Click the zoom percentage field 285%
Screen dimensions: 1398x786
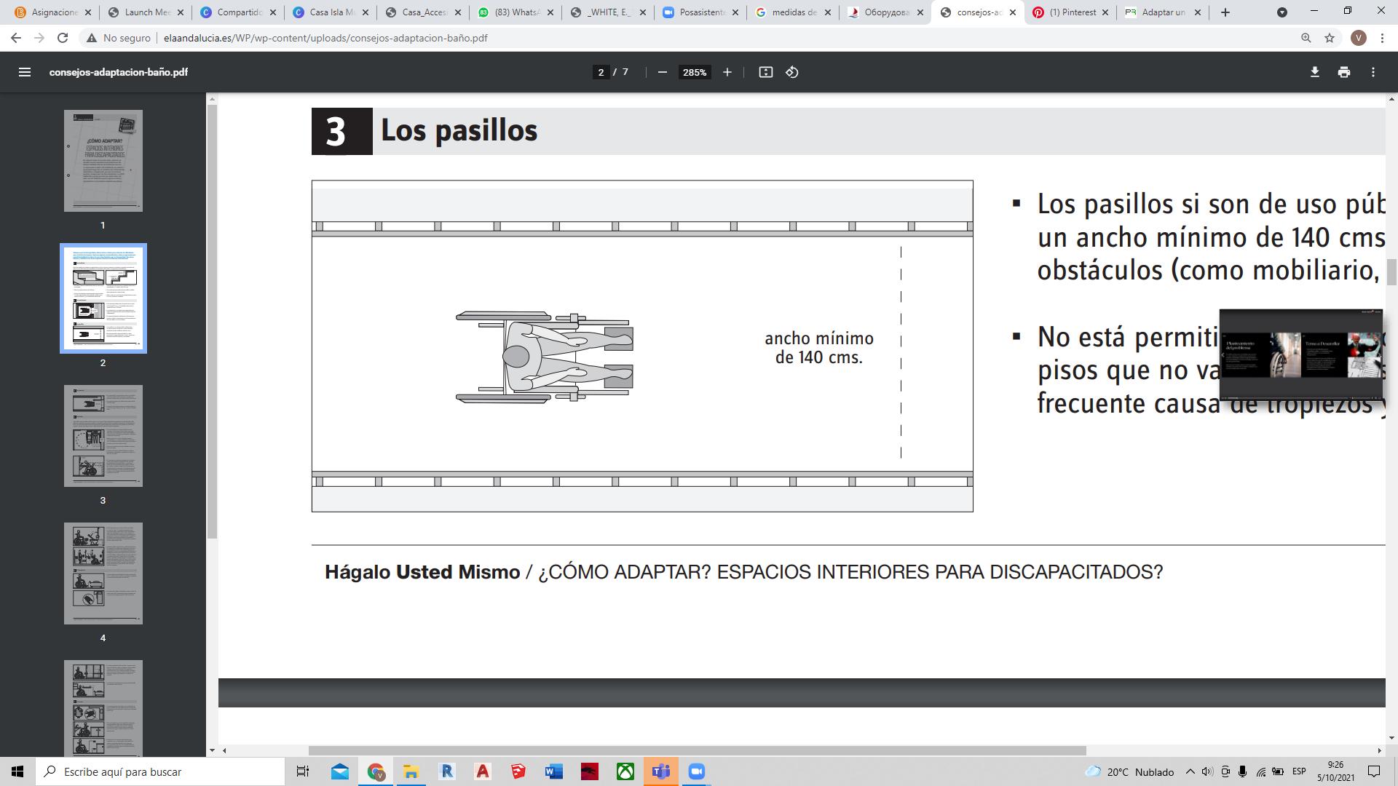click(x=694, y=72)
